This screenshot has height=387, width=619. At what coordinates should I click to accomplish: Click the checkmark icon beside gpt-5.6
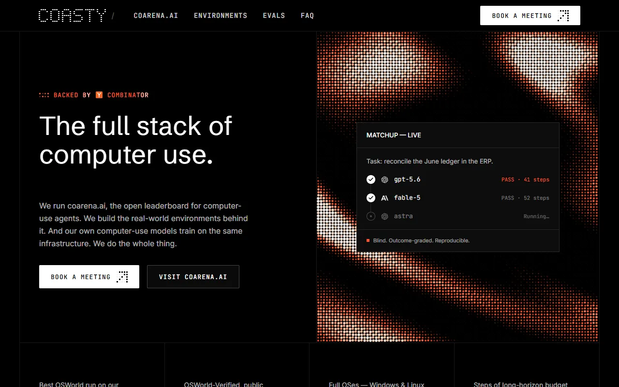coord(371,179)
